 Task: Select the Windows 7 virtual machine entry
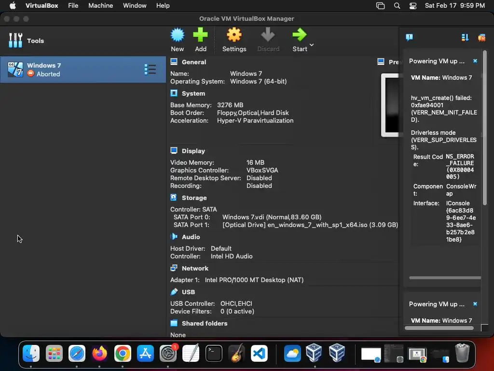(83, 70)
